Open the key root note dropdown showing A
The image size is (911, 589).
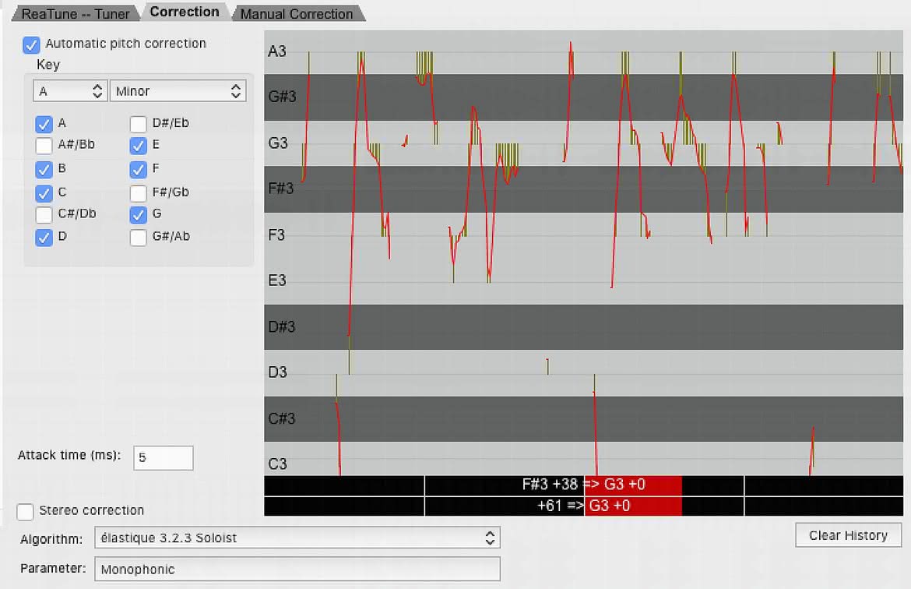click(70, 91)
